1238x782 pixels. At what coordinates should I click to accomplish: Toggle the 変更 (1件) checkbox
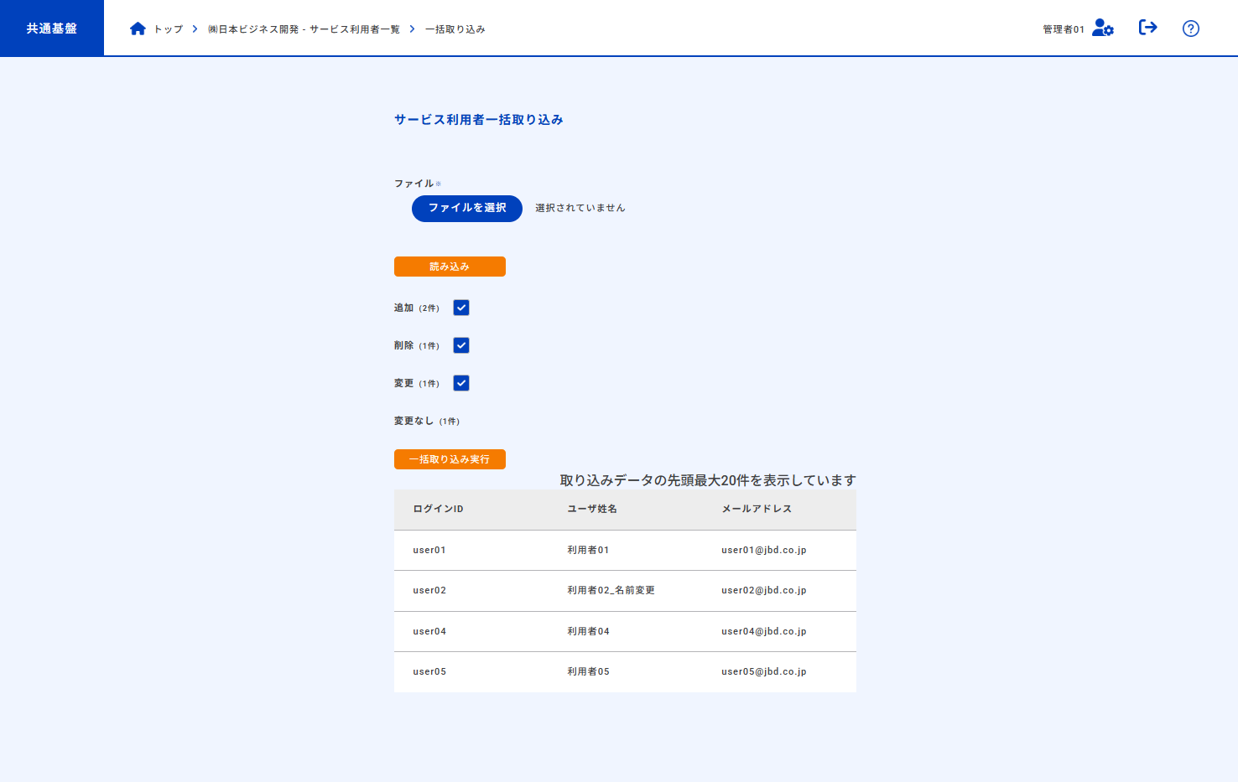pos(460,382)
